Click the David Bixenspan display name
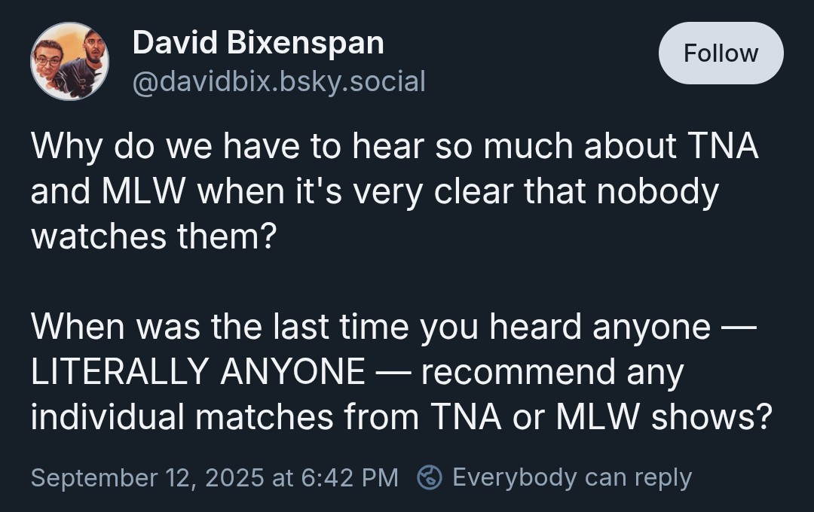The width and height of the screenshot is (814, 512). pos(258,43)
